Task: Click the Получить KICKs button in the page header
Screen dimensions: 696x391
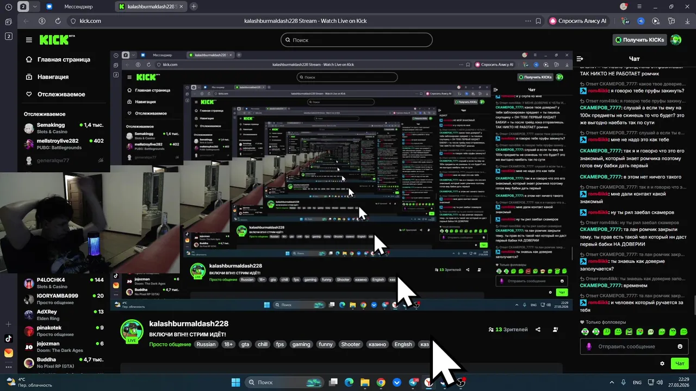Action: [641, 40]
